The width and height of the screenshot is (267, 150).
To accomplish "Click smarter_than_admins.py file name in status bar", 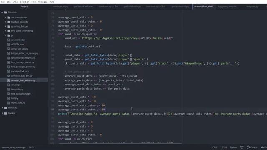I will (x=14, y=147).
